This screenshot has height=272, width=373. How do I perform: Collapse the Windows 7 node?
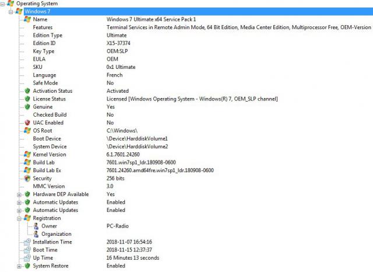tap(10, 12)
